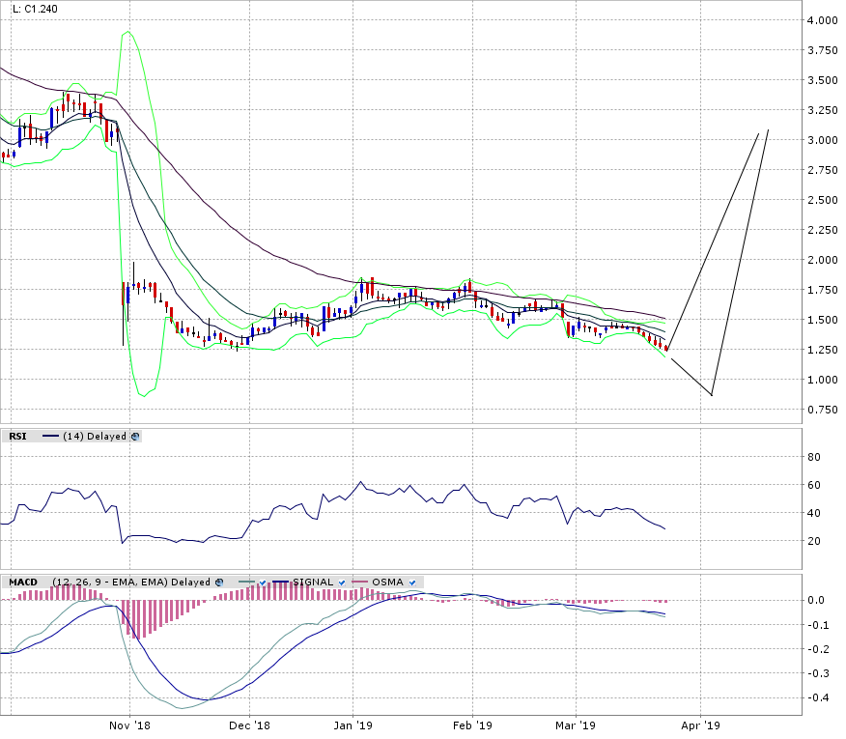Click the pink OSMA legend color swatch

point(359,583)
